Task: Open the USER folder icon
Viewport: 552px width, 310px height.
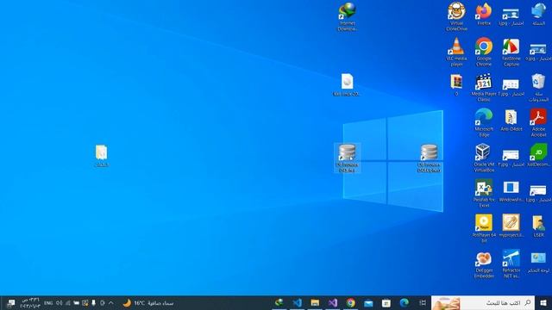Action: 538,226
